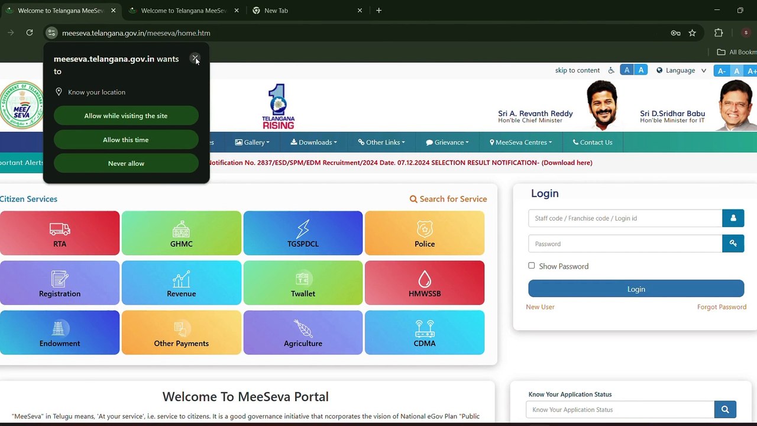Viewport: 757px width, 426px height.
Task: Open the Police badge service tile
Action: tap(425, 233)
